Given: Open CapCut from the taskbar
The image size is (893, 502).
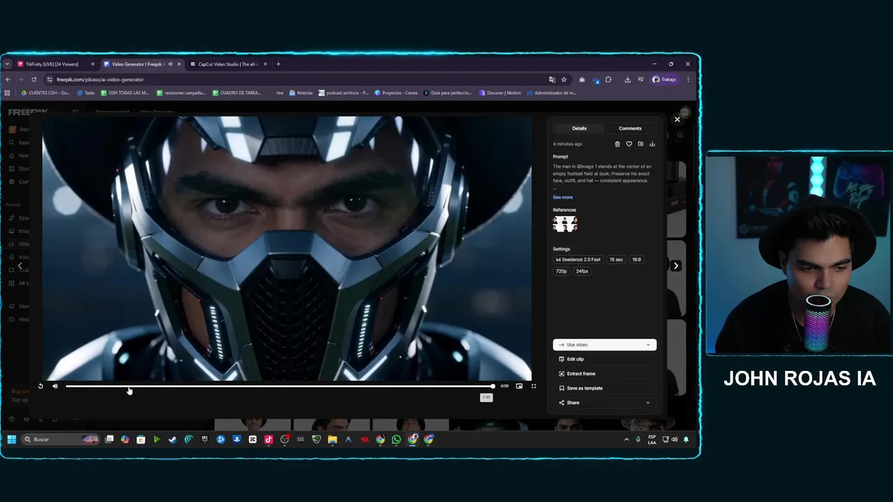Looking at the screenshot, I should (x=253, y=439).
